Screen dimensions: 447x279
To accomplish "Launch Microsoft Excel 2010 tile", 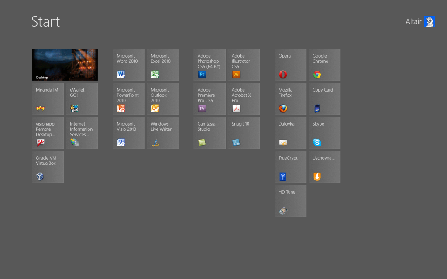I will click(163, 65).
